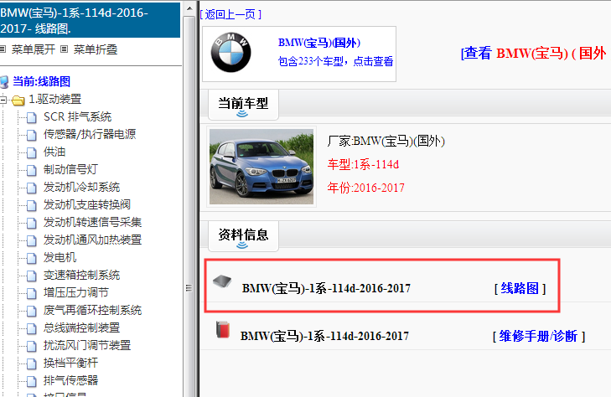Open 制动信号灯 entry
The width and height of the screenshot is (611, 397).
(x=70, y=169)
